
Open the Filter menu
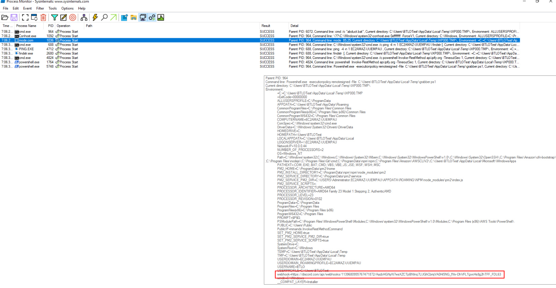pos(40,9)
